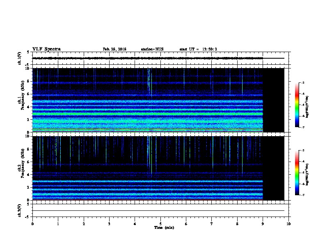
Task: Click time axis tick label "4"
Action: tap(135, 224)
